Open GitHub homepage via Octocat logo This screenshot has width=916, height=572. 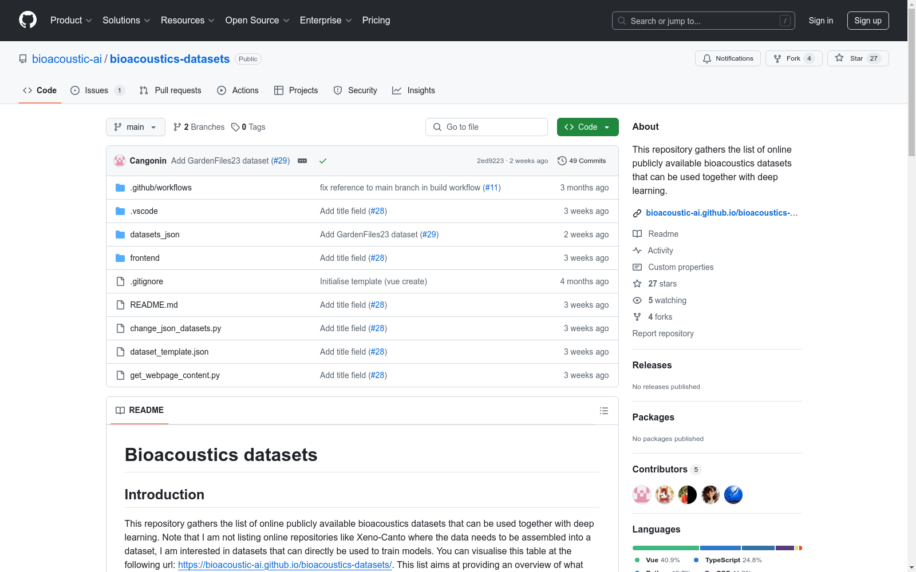coord(27,21)
